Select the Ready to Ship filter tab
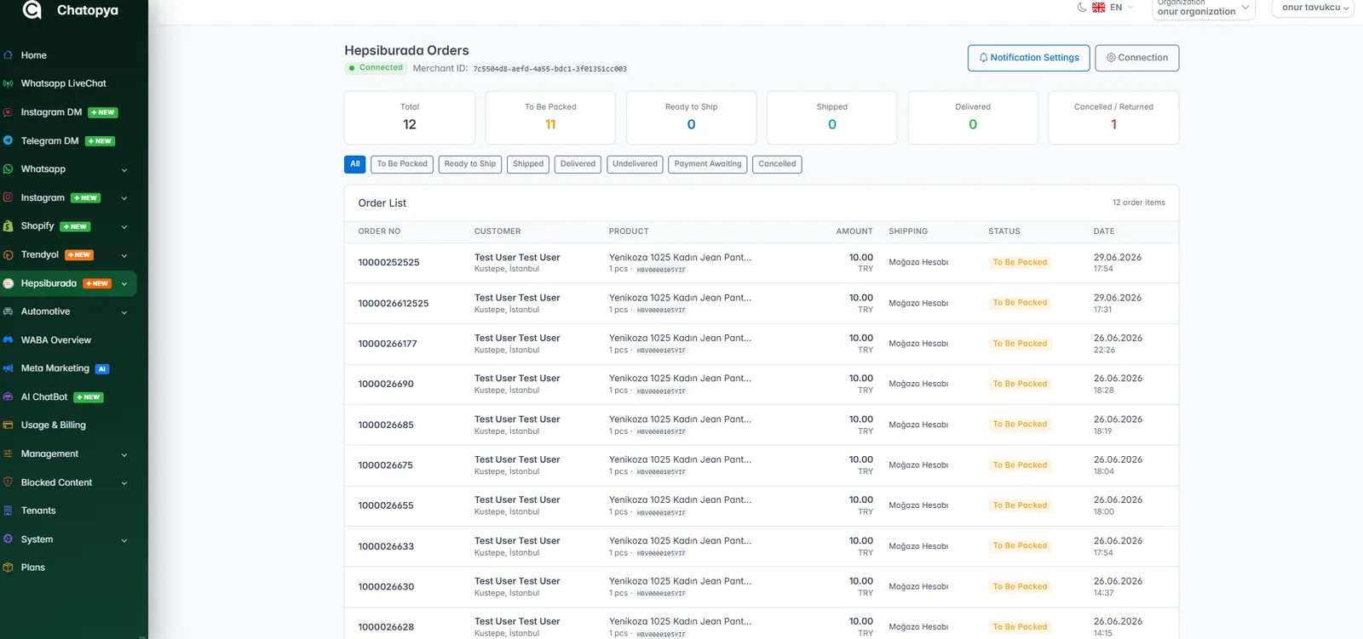Viewport: 1363px width, 639px height. [470, 164]
